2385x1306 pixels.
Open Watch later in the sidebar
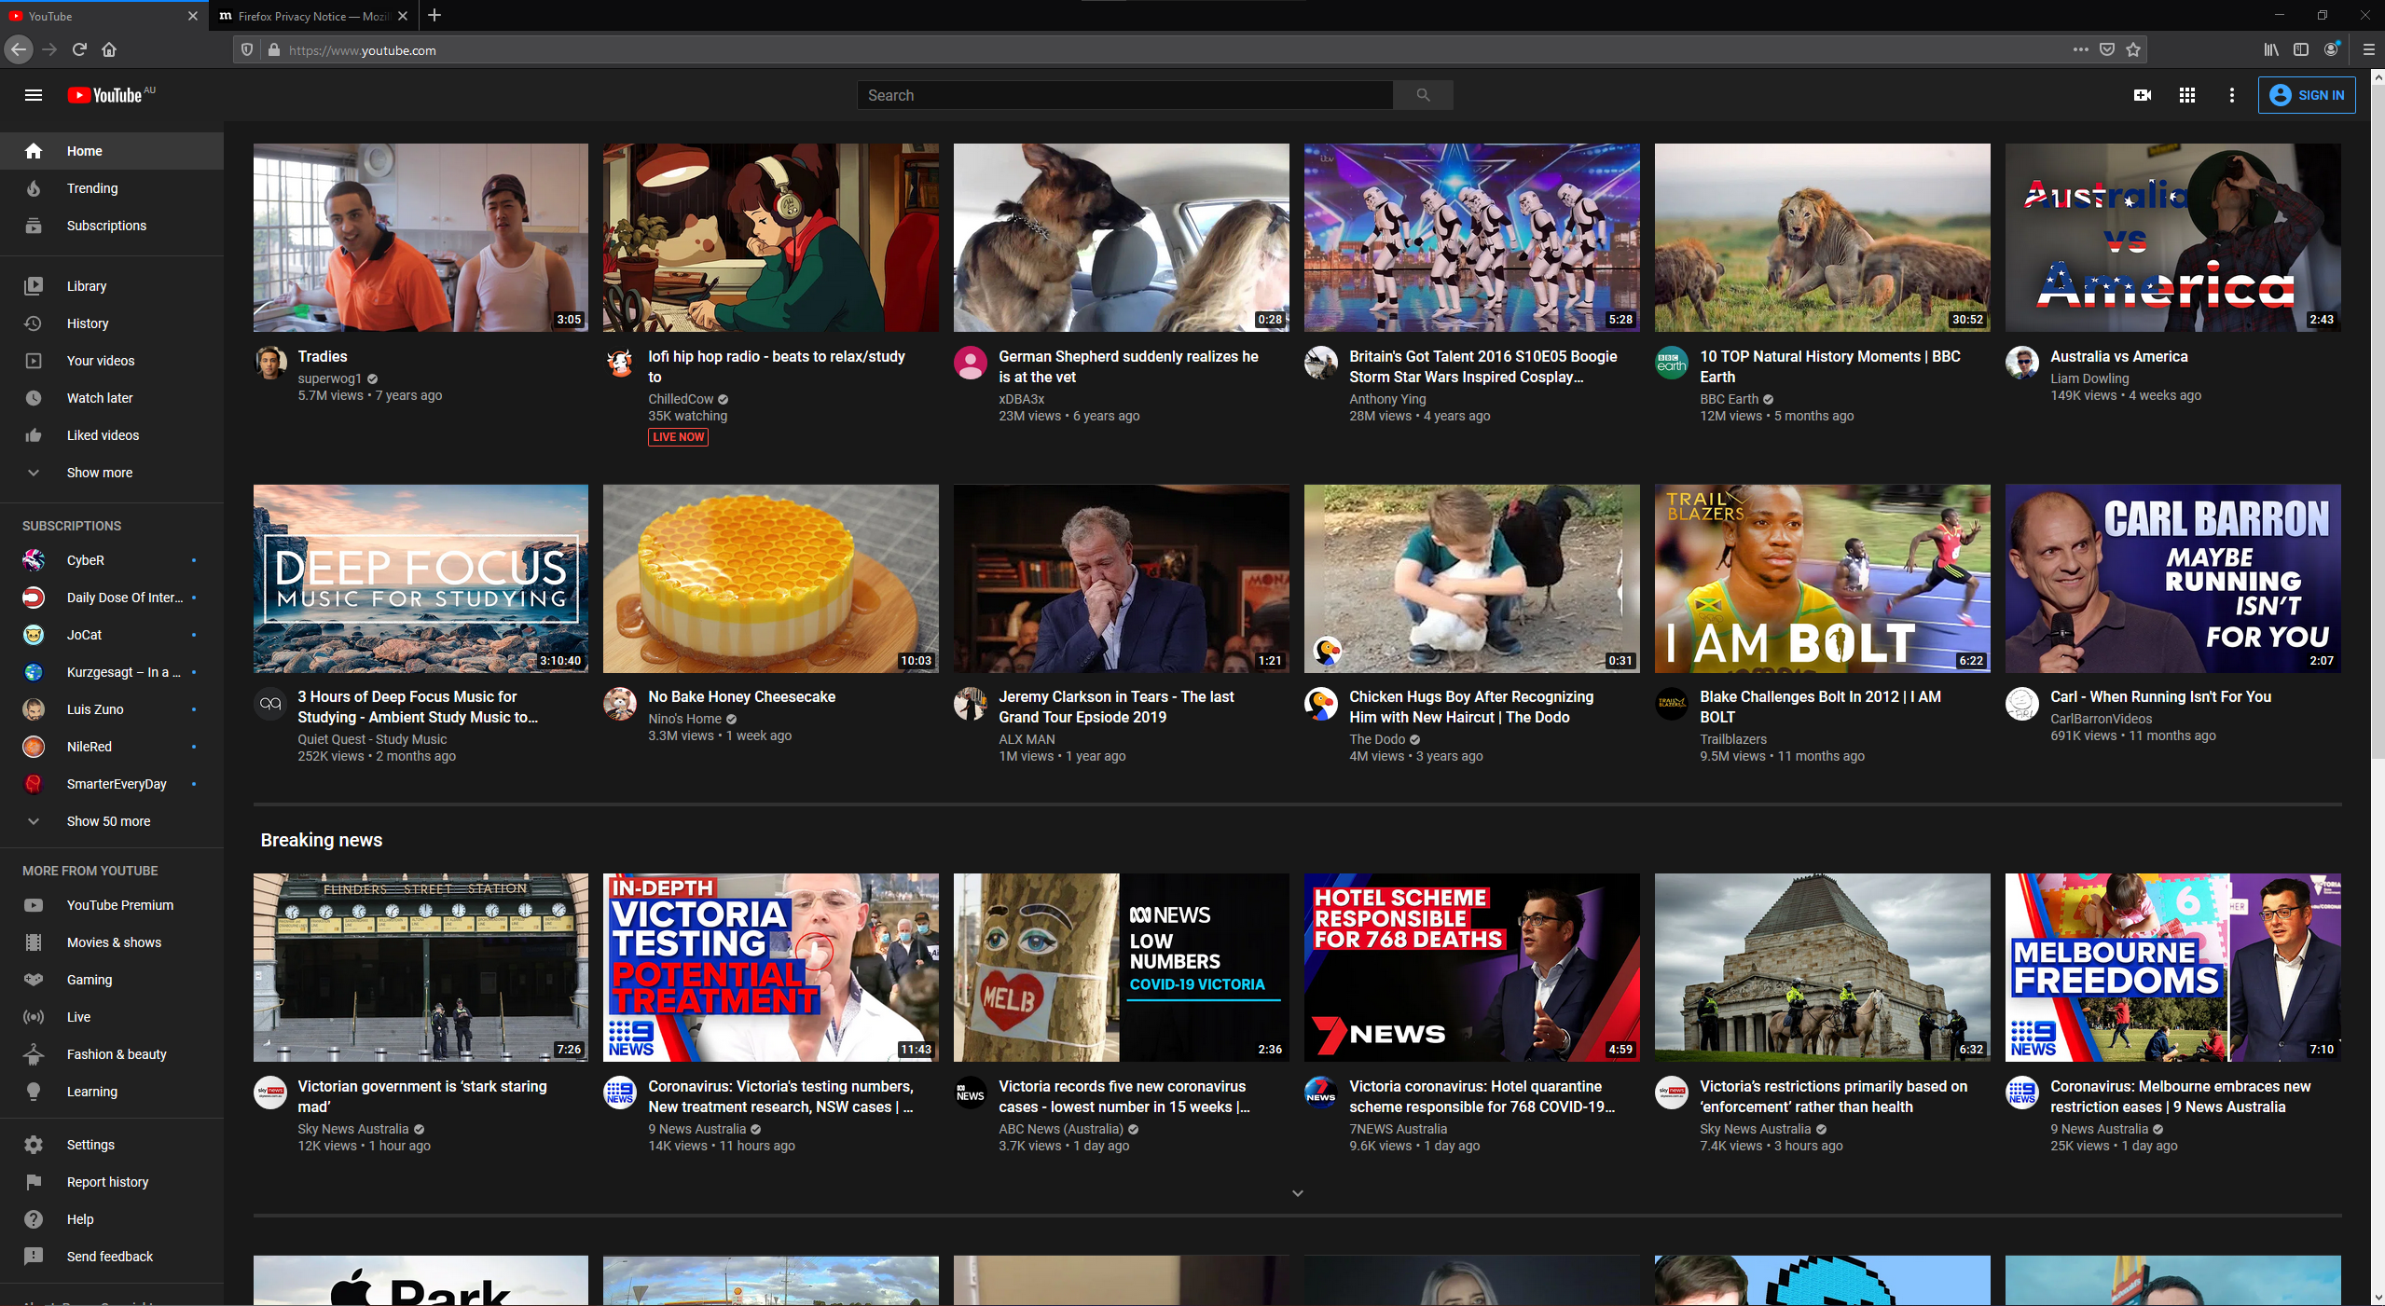pyautogui.click(x=112, y=398)
